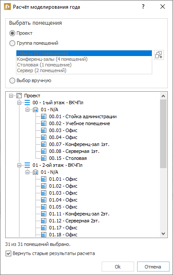Screen dimensions: 173x275
Task: Collapse the 01 - 2-ой этаж node
Action: [19, 165]
